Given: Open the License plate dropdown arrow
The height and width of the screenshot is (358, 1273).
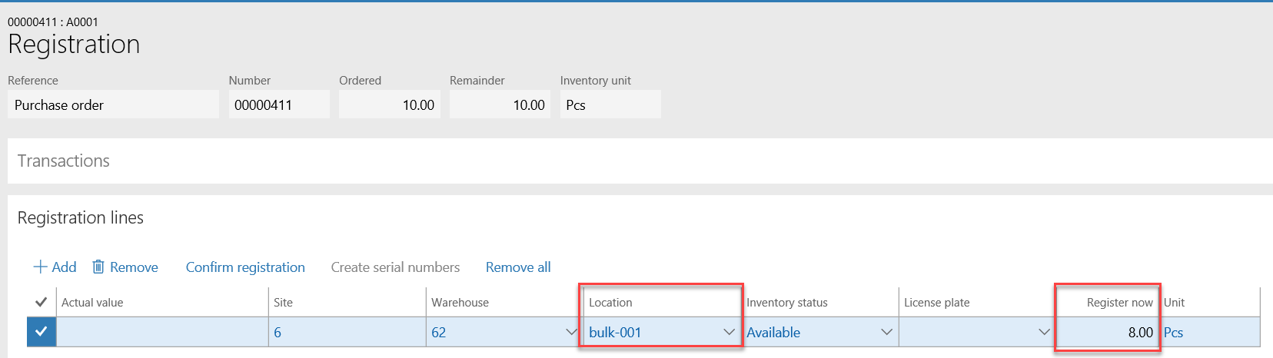Looking at the screenshot, I should pos(1044,332).
